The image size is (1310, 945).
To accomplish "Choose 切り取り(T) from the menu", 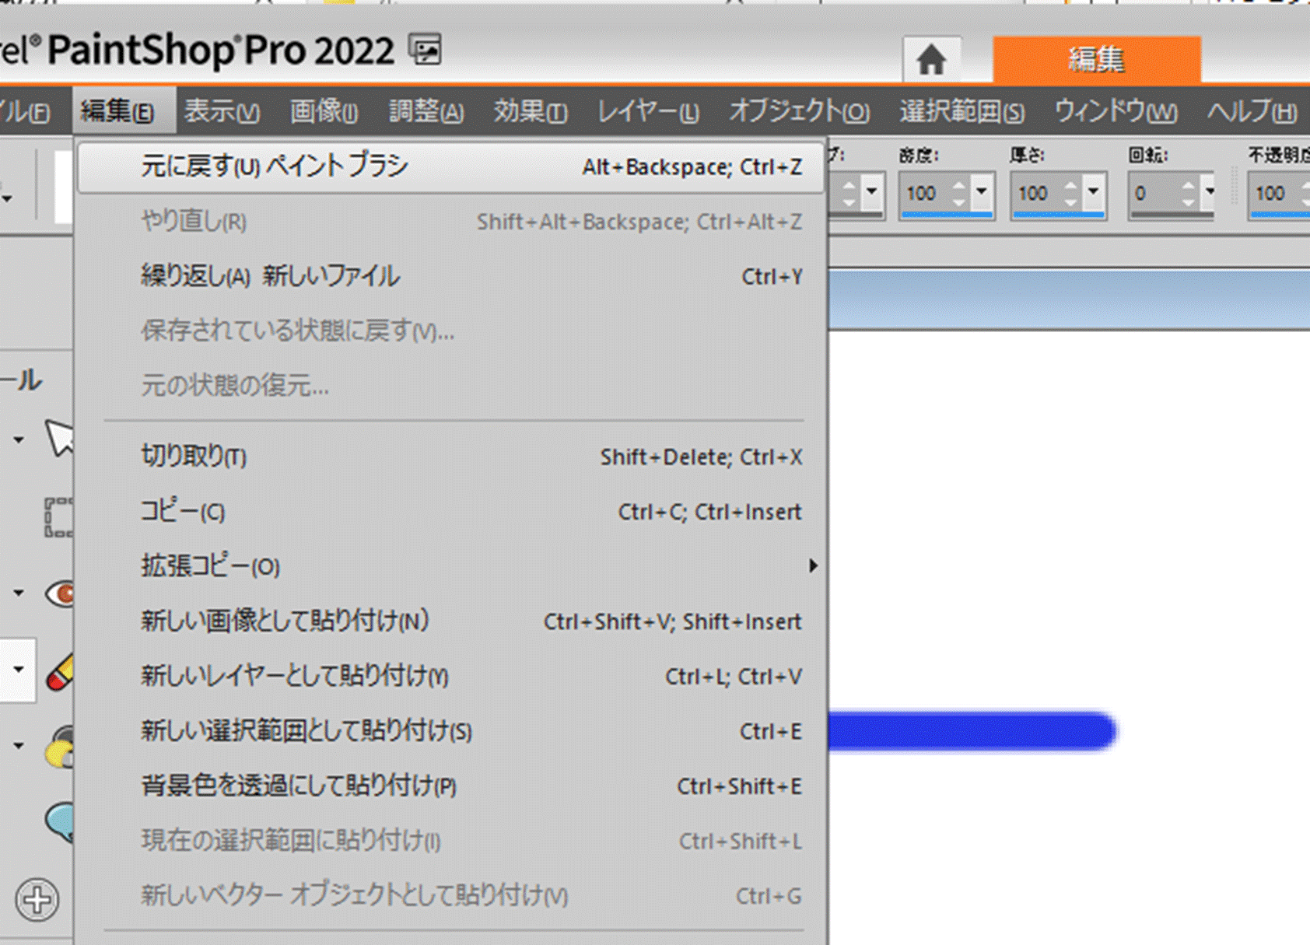I will (x=451, y=457).
